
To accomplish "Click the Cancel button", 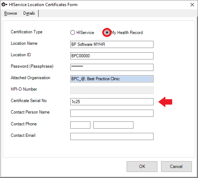I will point(176,167).
